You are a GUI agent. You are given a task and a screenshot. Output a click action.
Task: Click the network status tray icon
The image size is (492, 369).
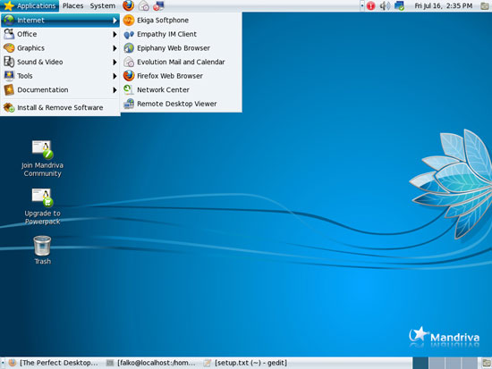pos(399,5)
